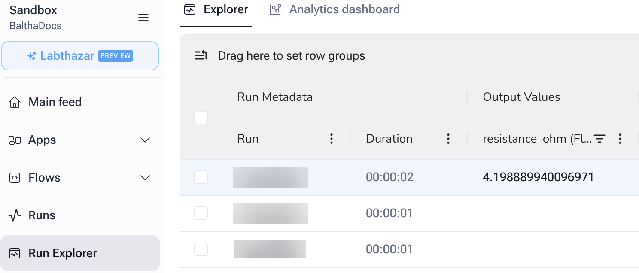Click the PREVIEW badge on Labthazar

click(116, 56)
